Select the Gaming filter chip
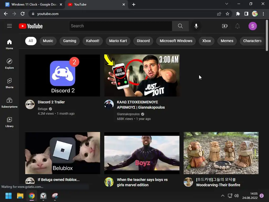 [69, 41]
